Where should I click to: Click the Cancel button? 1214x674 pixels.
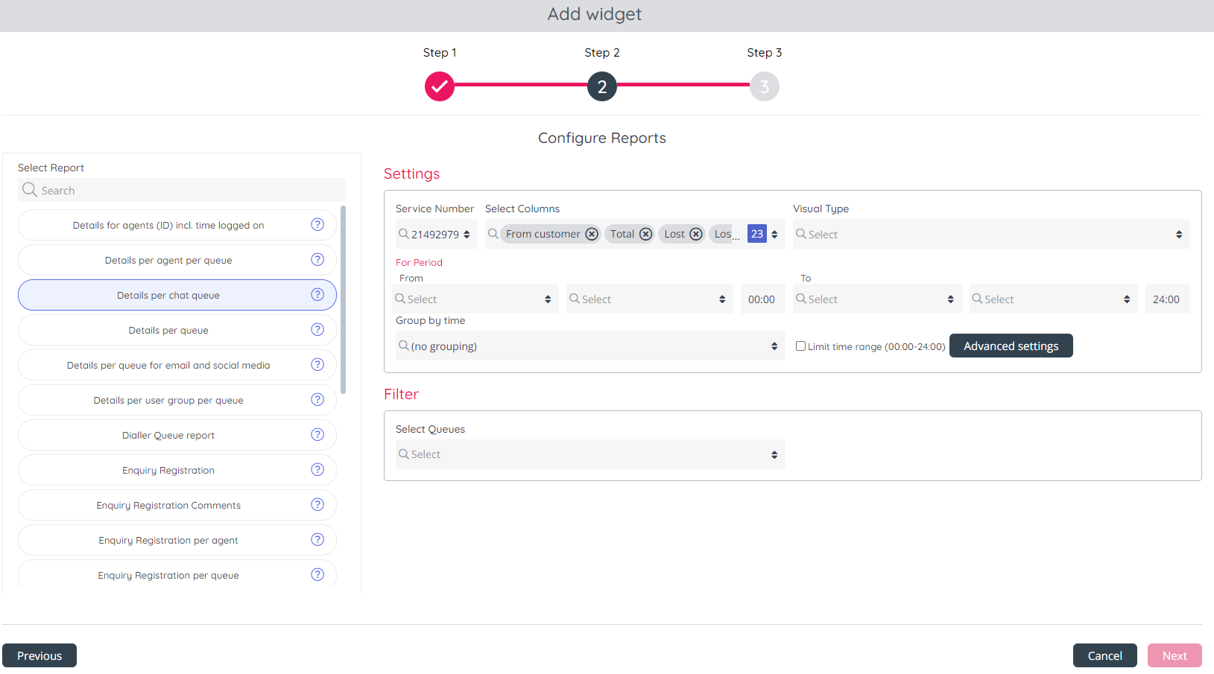click(x=1104, y=655)
